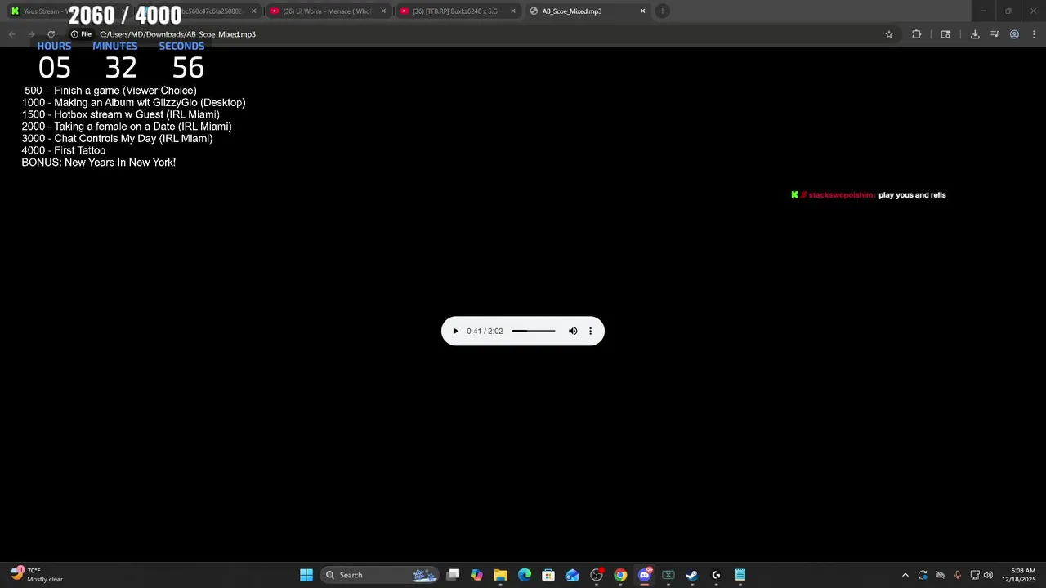
Task: Open Notepad from taskbar
Action: click(740, 575)
